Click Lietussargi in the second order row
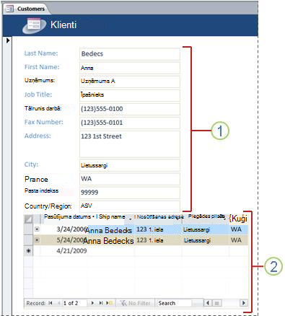 click(197, 240)
